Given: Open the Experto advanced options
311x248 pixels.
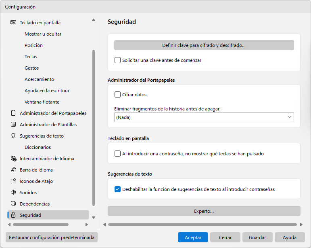Looking at the screenshot, I should coord(204,211).
